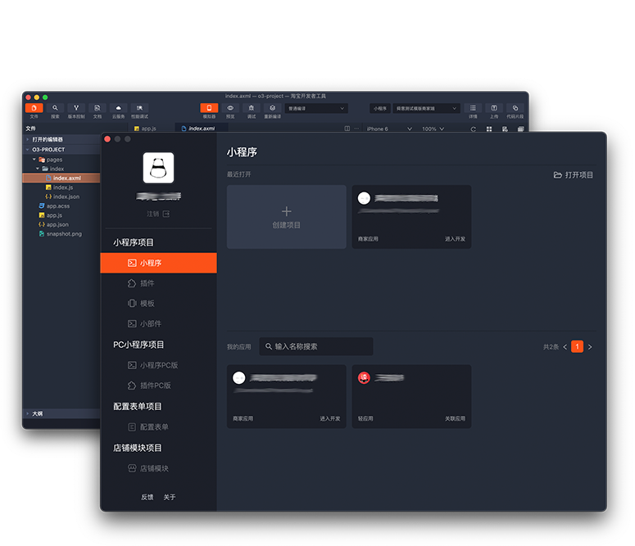Click the 调试 debug bug icon in the IDE toolbar

click(251, 108)
